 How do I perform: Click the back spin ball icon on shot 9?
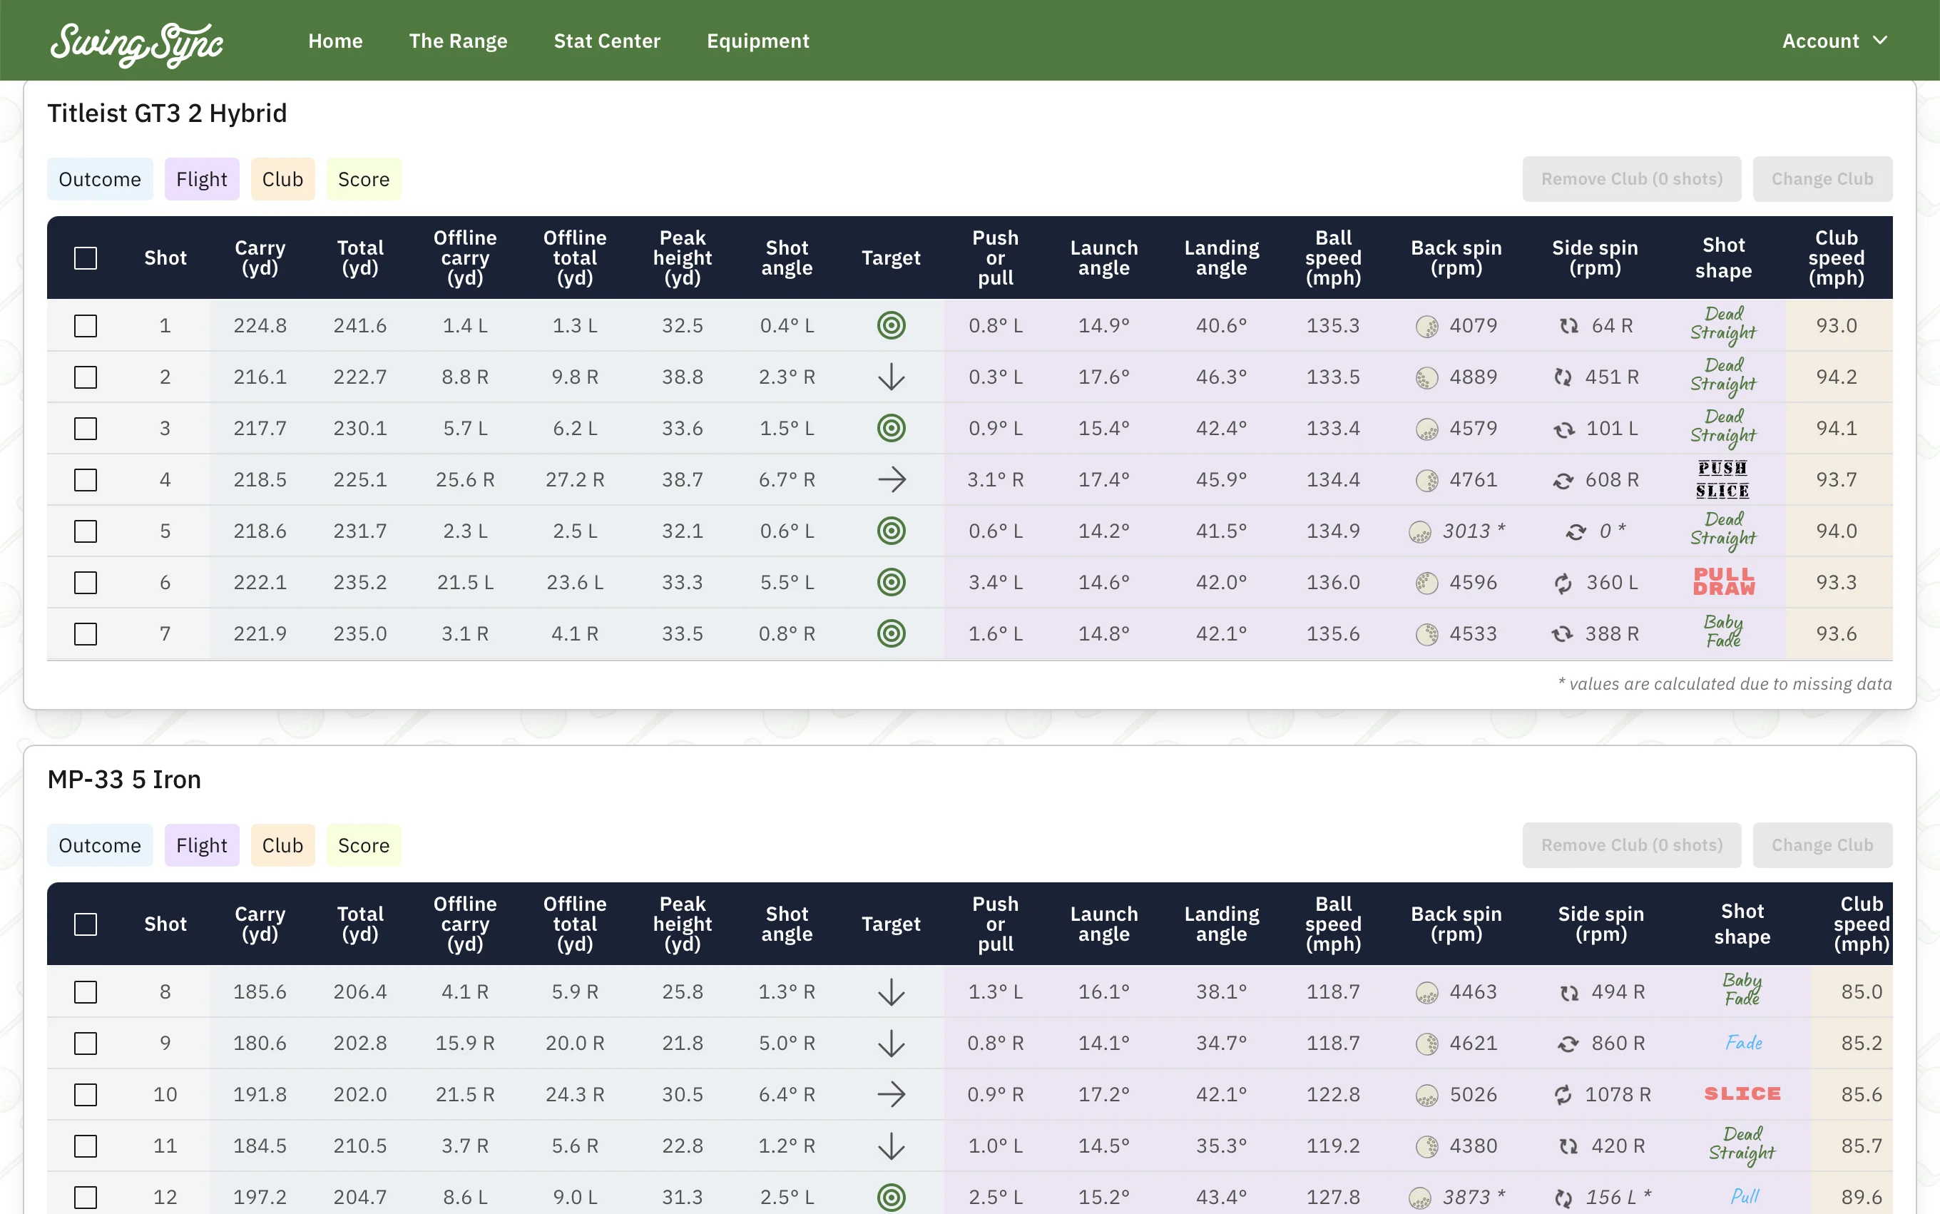click(1426, 1043)
